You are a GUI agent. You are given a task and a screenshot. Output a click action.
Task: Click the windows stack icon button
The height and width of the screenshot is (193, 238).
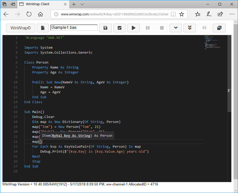[x=219, y=28]
